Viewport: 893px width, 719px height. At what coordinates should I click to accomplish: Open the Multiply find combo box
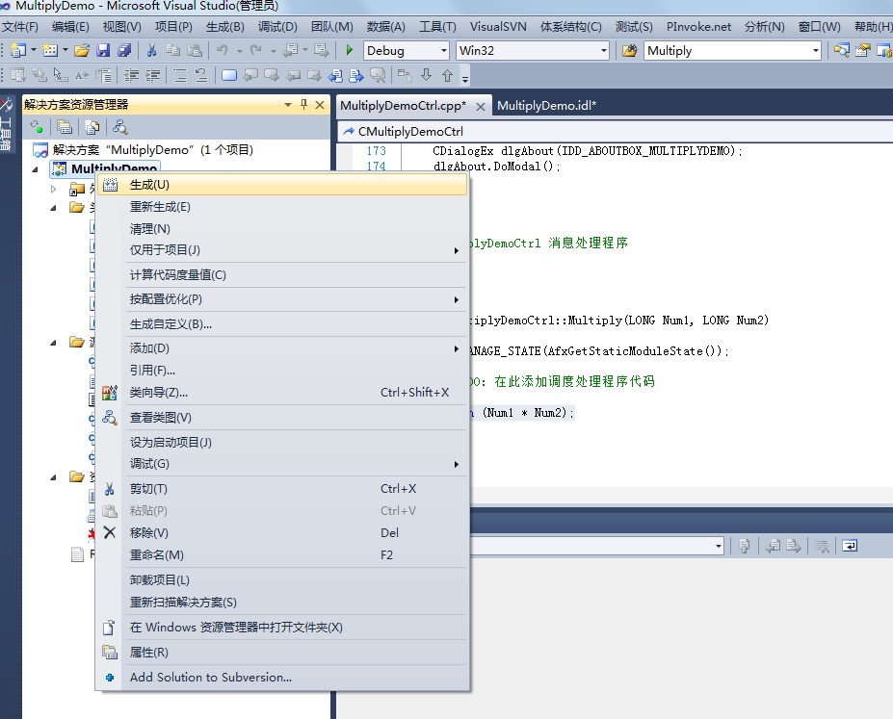click(816, 51)
